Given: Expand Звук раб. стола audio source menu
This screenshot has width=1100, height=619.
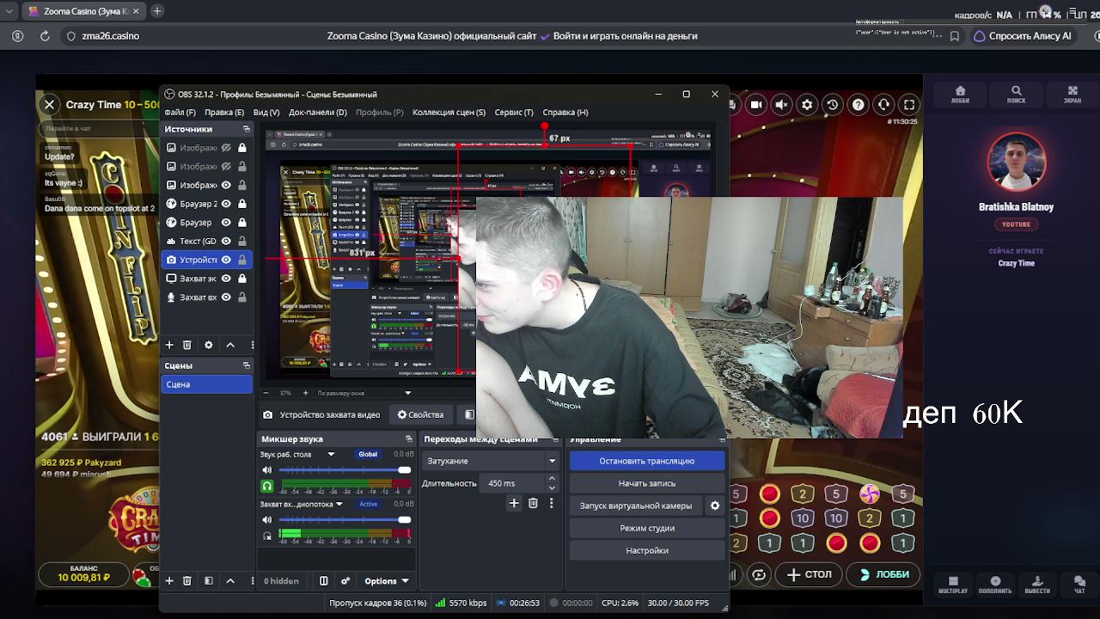Looking at the screenshot, I should [331, 454].
